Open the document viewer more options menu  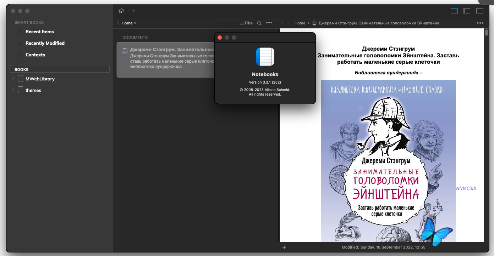480,23
